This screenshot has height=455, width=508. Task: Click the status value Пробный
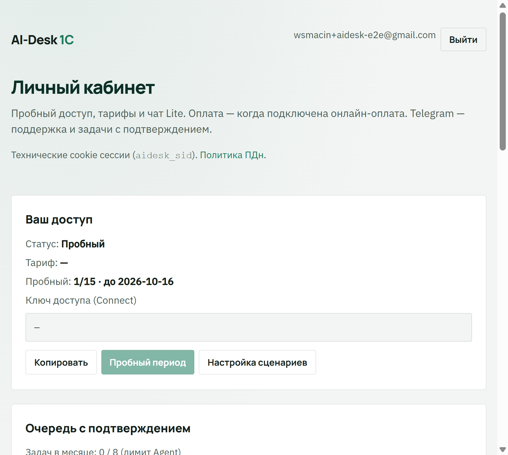(x=83, y=244)
